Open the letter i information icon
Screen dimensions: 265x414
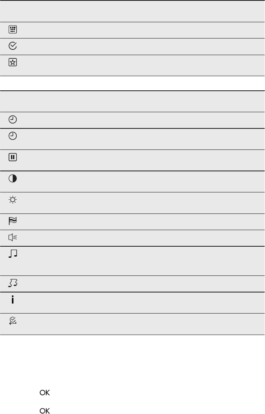[13, 300]
